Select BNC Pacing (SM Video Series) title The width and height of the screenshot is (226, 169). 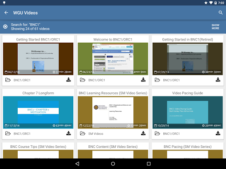pos(188,147)
